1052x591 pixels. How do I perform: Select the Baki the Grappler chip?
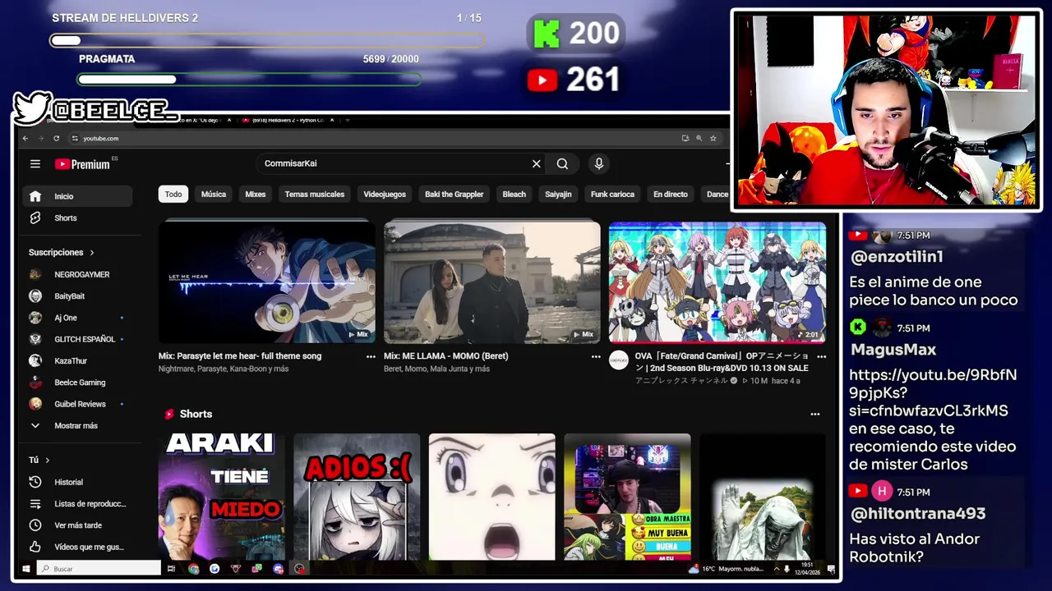click(x=454, y=194)
